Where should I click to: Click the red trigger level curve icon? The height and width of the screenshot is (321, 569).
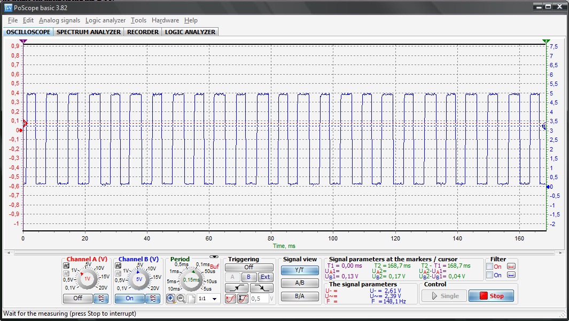[x=231, y=299]
